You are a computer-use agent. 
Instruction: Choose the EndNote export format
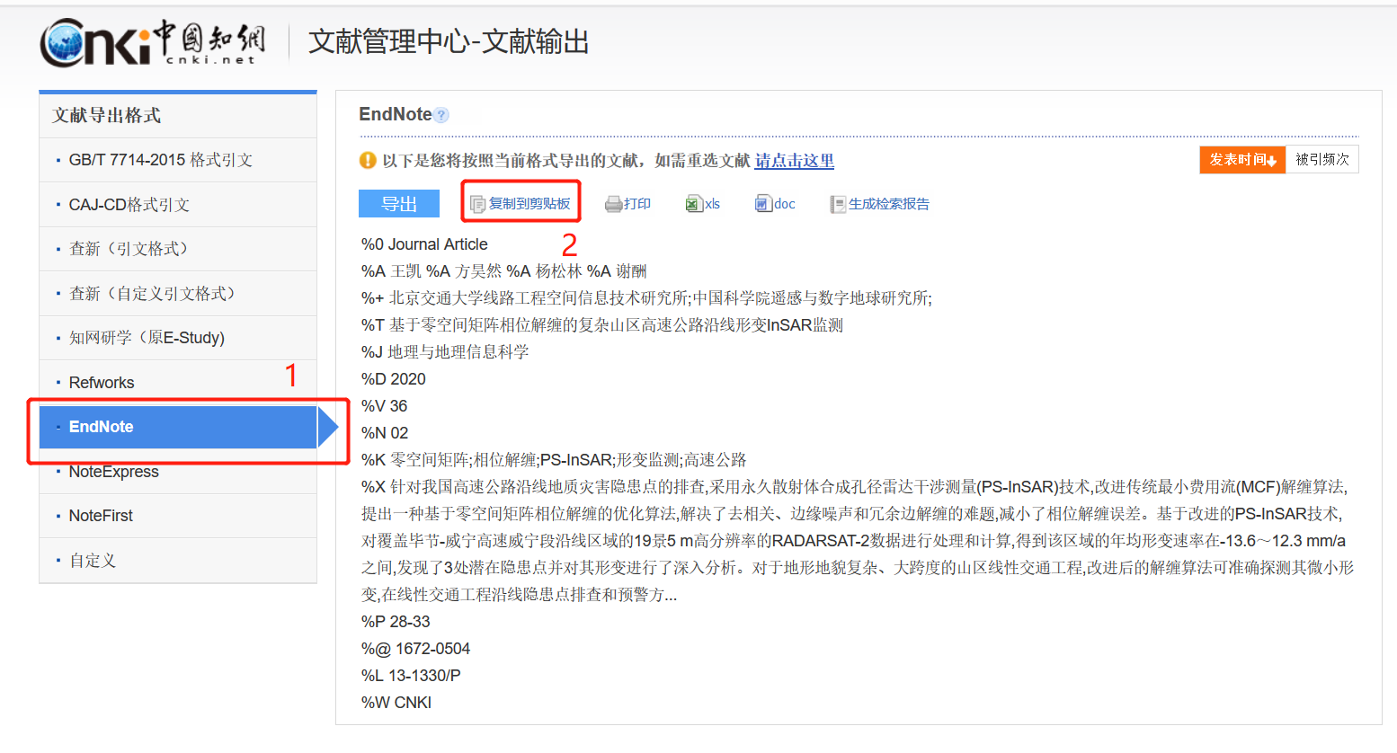178,427
